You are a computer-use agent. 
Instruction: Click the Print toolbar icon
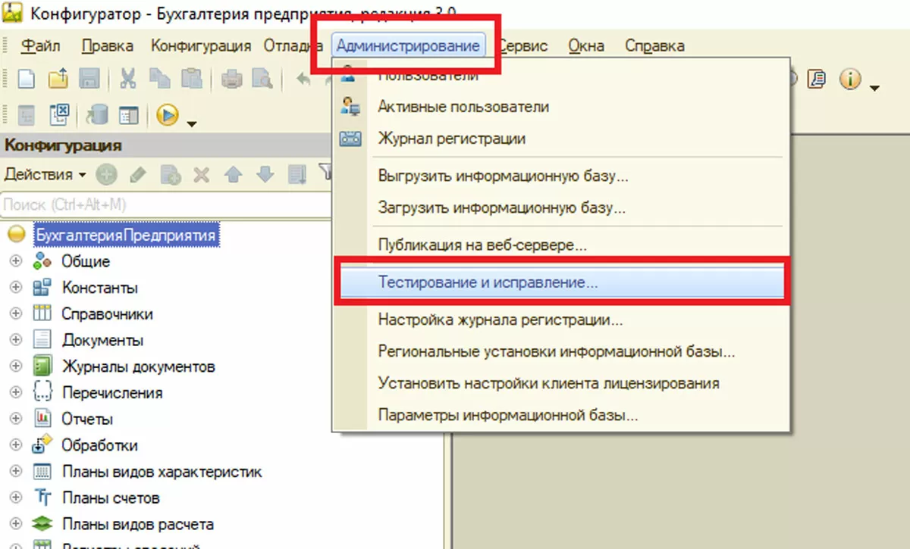pyautogui.click(x=231, y=79)
